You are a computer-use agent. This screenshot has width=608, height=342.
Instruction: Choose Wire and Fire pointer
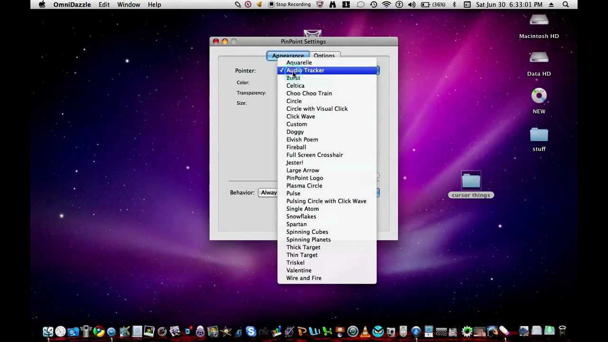click(x=327, y=278)
